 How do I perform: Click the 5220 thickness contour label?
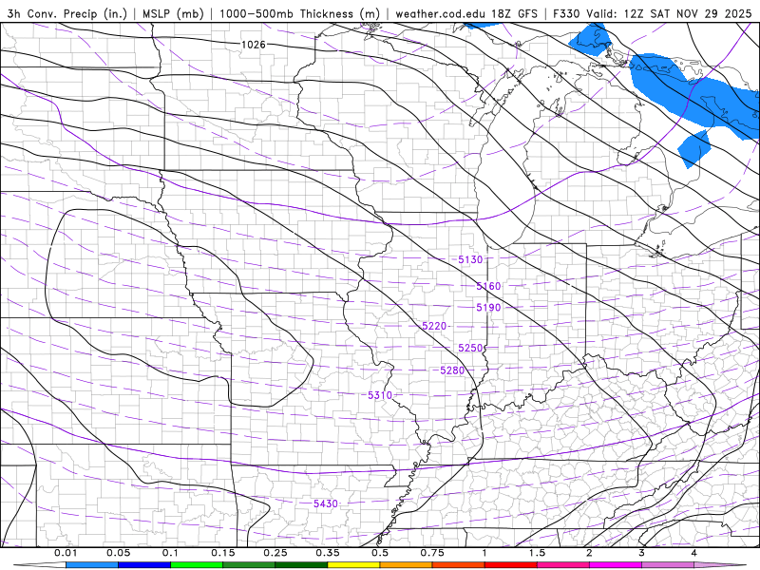434,326
